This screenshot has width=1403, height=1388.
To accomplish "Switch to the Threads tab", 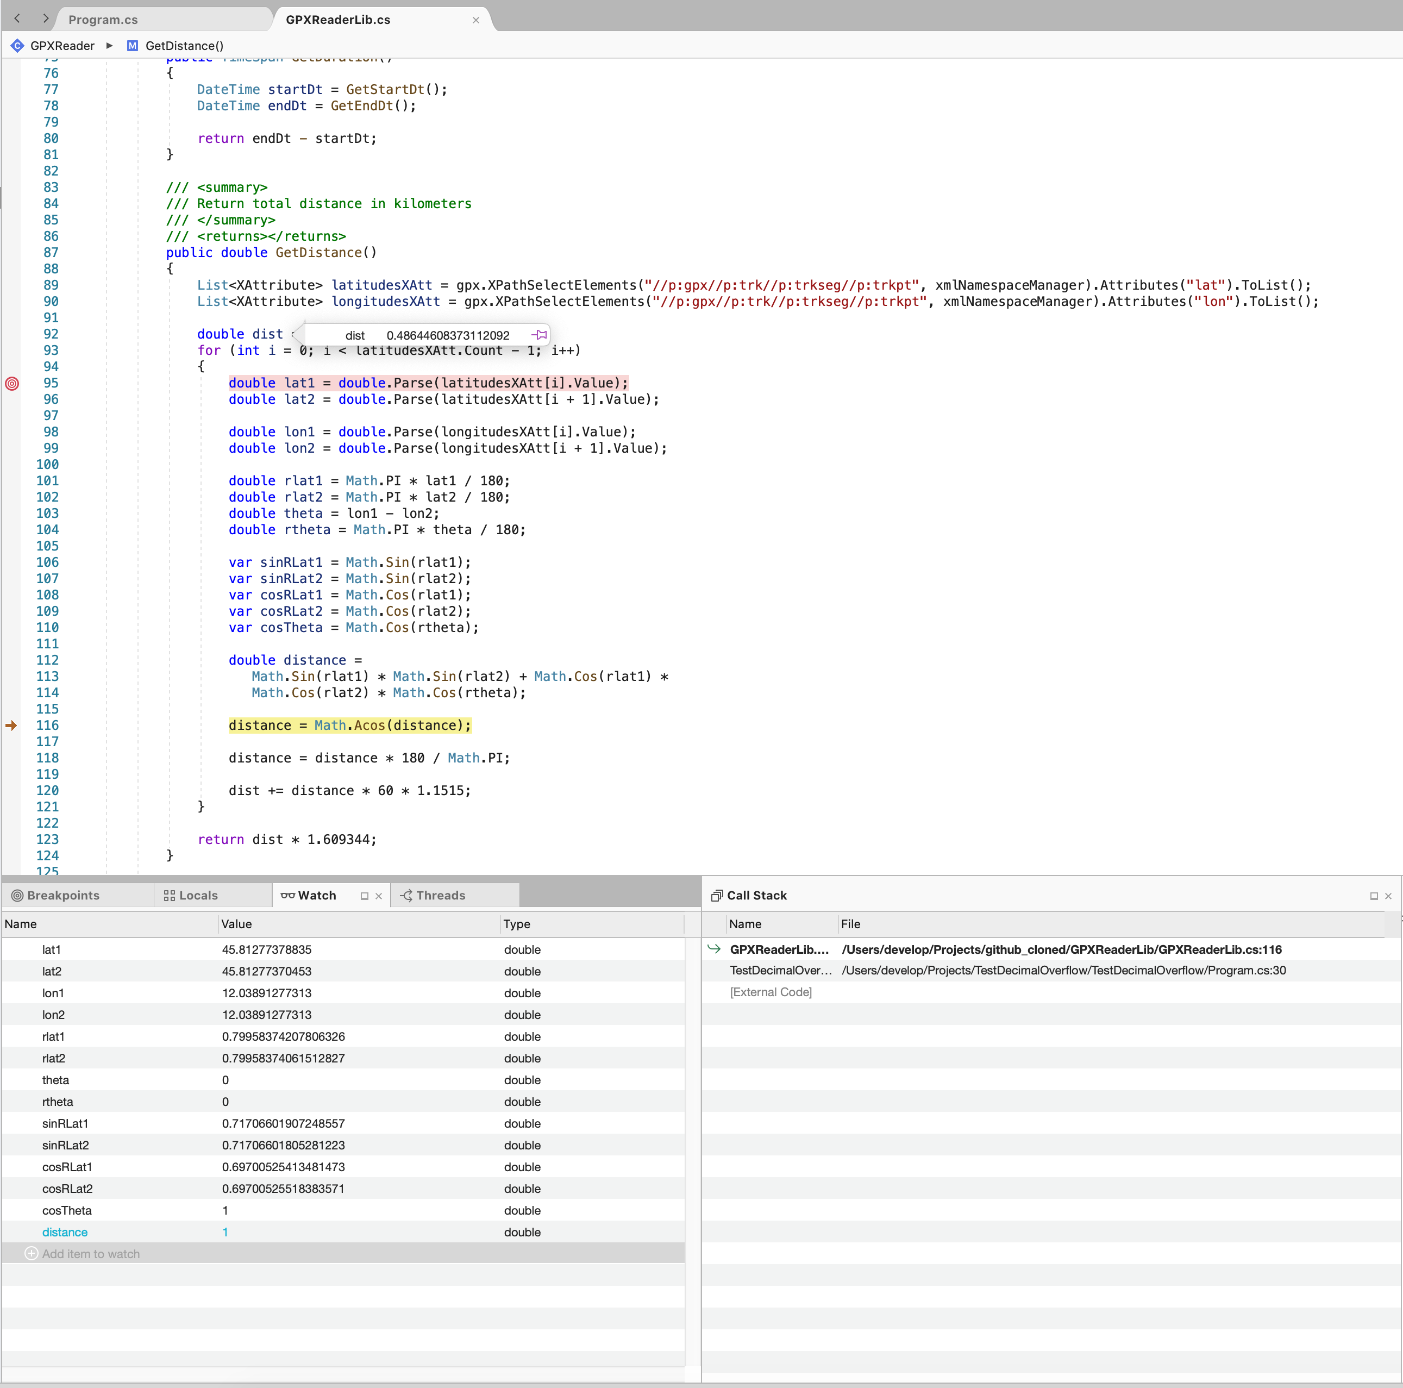I will click(x=442, y=896).
